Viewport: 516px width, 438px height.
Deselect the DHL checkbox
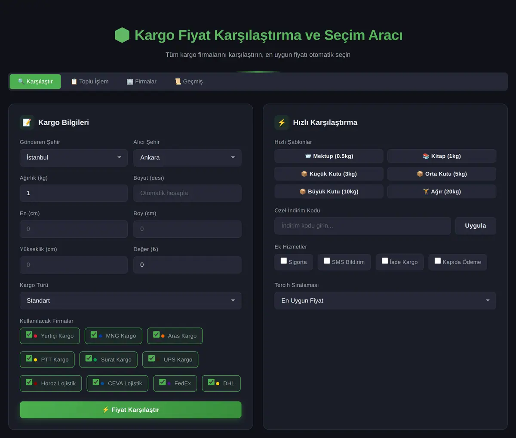[211, 382]
